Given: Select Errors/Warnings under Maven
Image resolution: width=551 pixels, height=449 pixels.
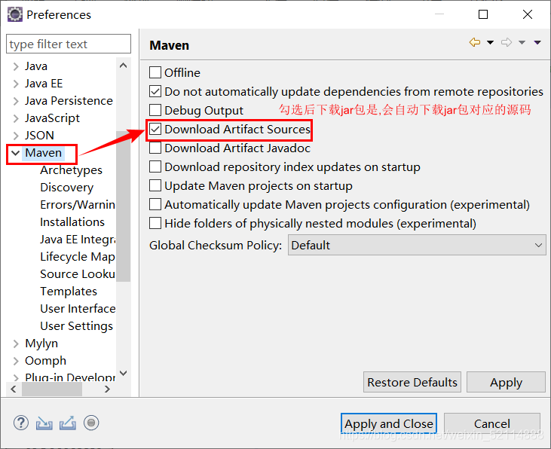Looking at the screenshot, I should [x=78, y=204].
